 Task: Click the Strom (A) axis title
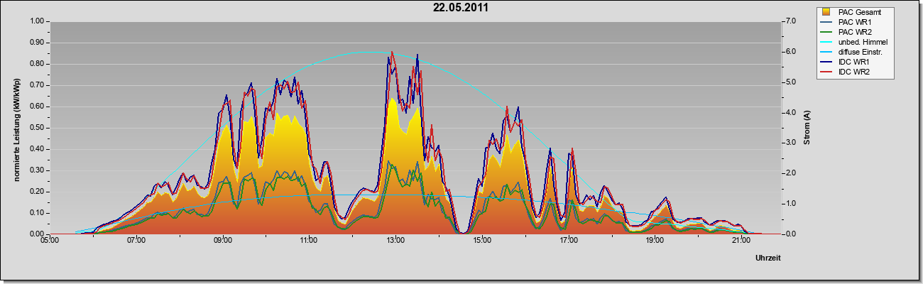pos(807,128)
